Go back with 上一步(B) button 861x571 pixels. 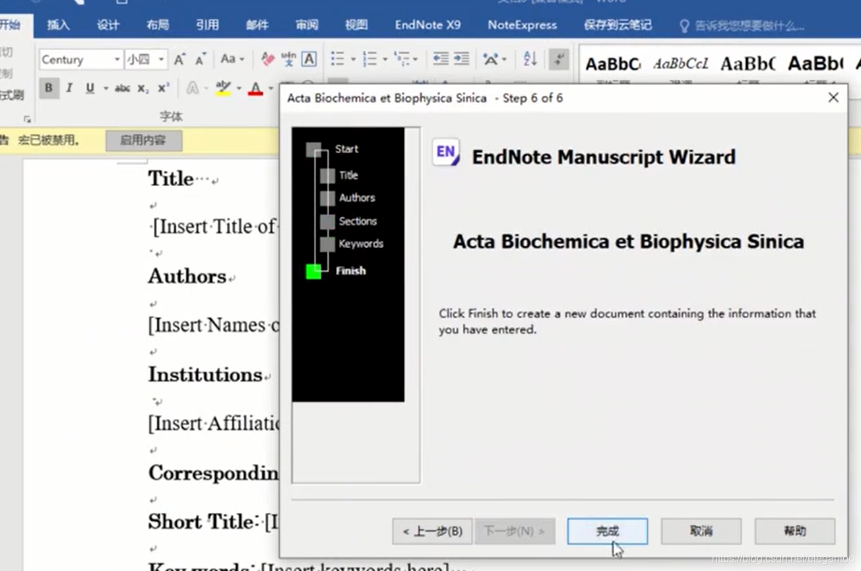(x=432, y=531)
